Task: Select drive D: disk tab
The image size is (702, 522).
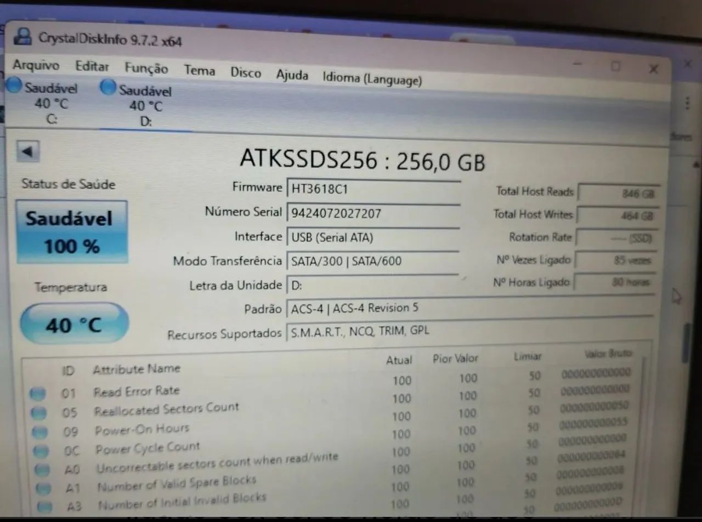Action: pos(145,105)
